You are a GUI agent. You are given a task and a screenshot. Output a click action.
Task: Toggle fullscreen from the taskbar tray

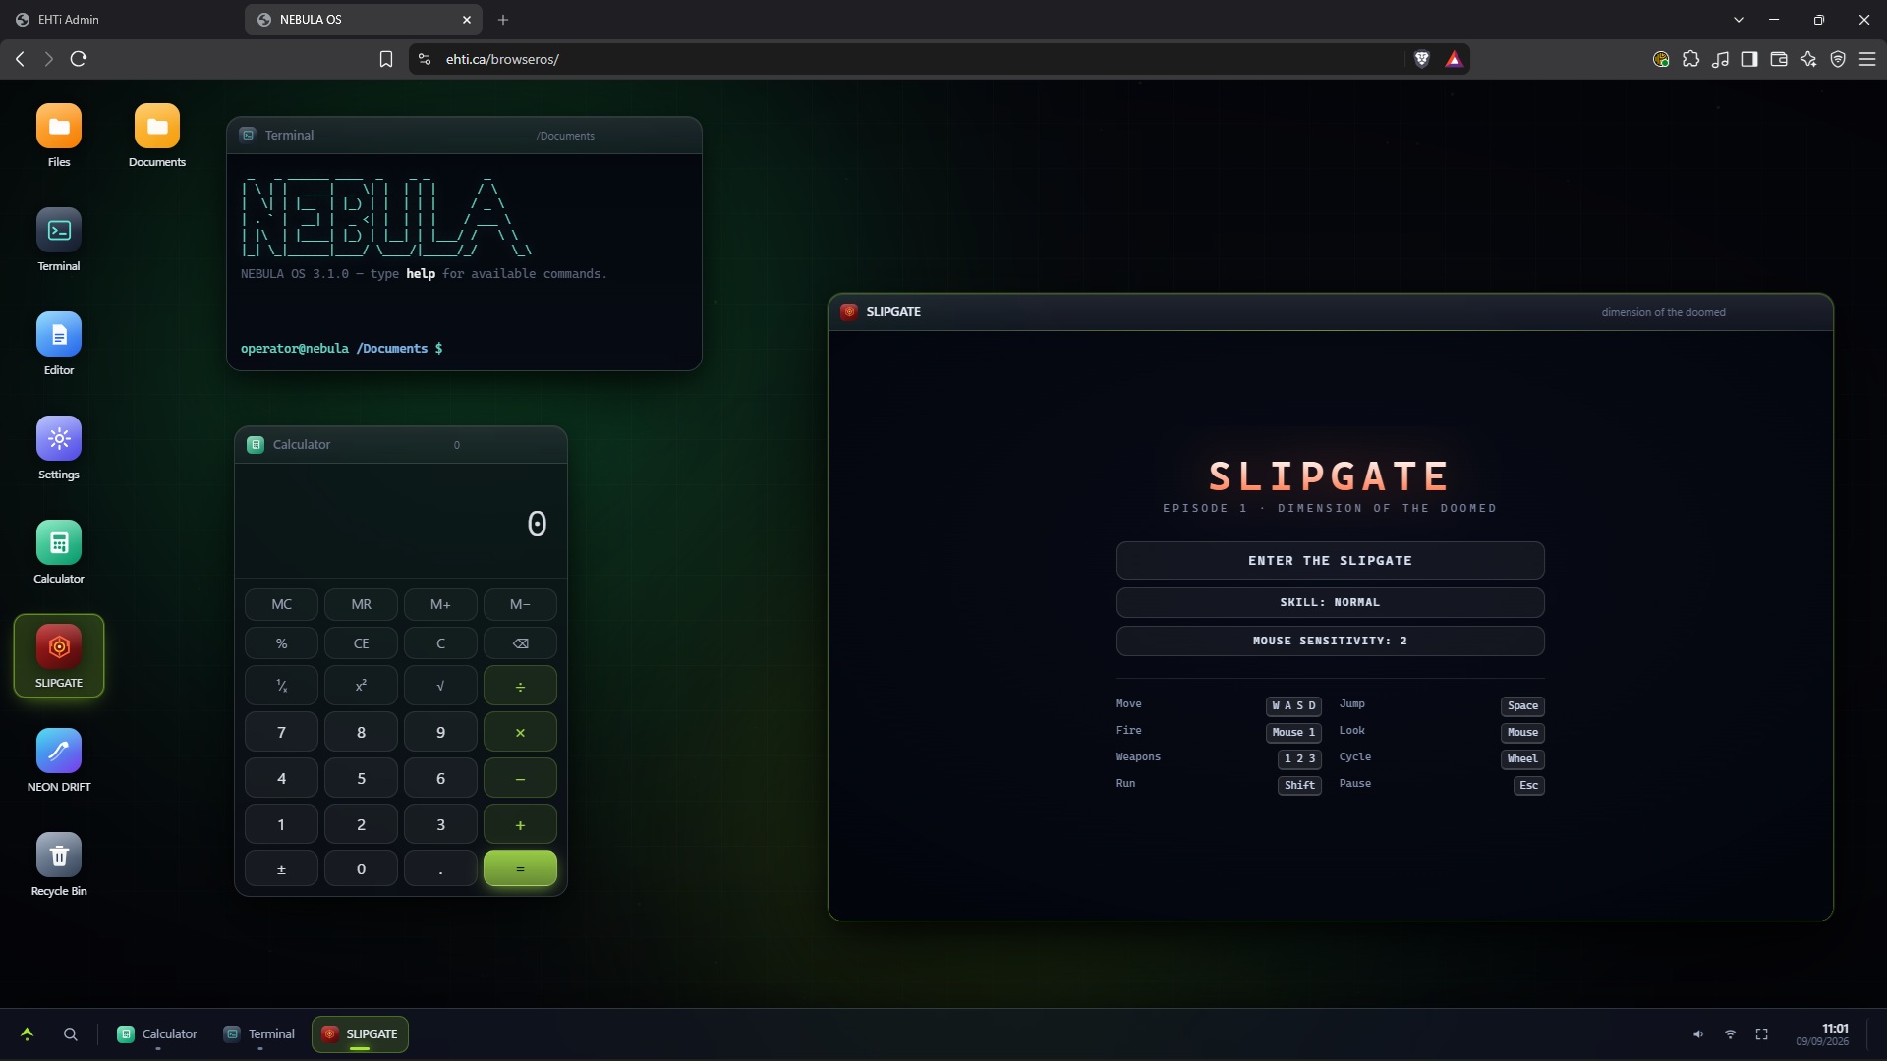[x=1762, y=1034]
